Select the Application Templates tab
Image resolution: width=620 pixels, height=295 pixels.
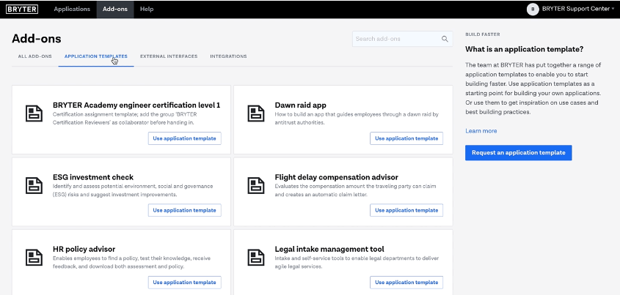96,56
